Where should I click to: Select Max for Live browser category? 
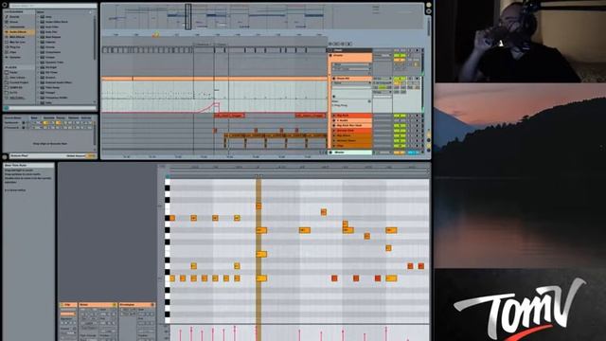coord(17,42)
